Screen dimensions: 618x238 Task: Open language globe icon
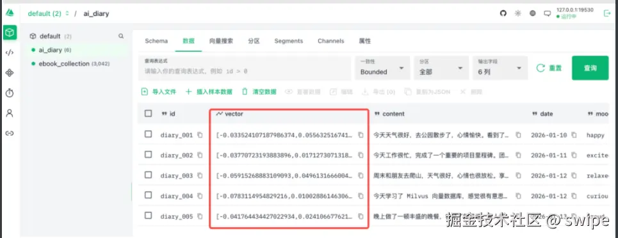coord(532,13)
